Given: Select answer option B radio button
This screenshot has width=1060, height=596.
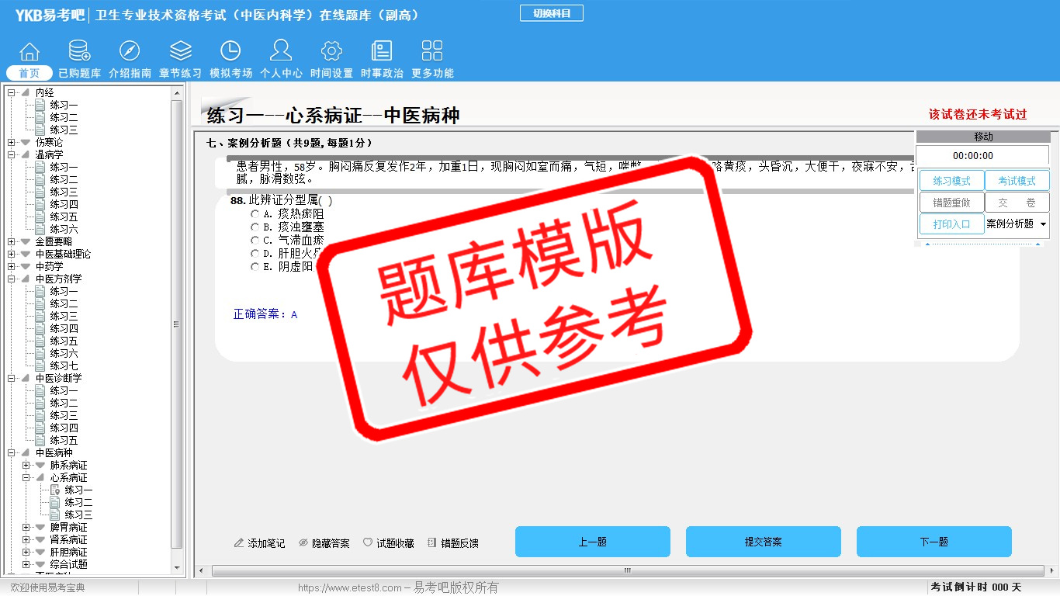Looking at the screenshot, I should (x=255, y=227).
